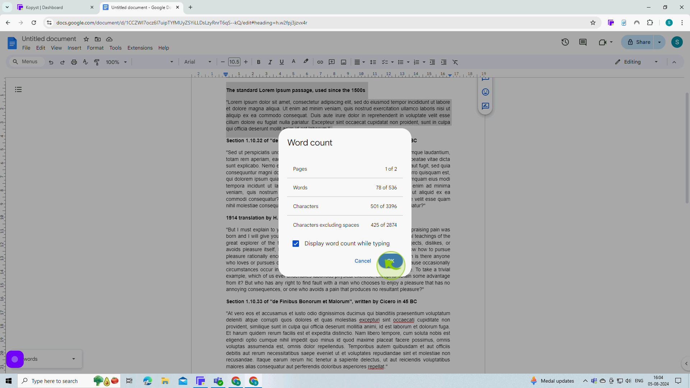Open the Insert menu
The width and height of the screenshot is (690, 388).
click(x=74, y=48)
